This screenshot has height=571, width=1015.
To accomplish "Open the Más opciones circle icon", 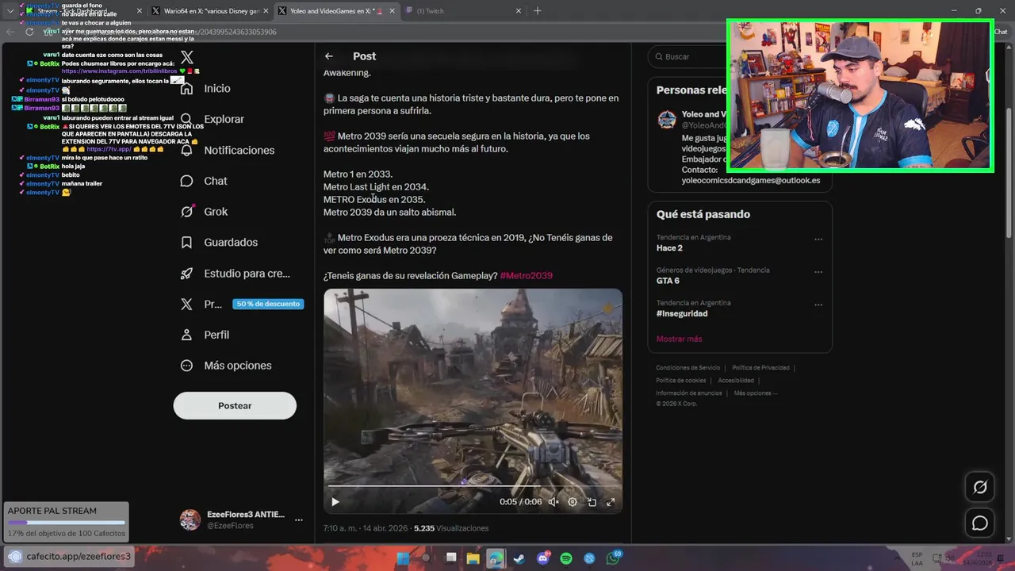I will click(x=186, y=366).
